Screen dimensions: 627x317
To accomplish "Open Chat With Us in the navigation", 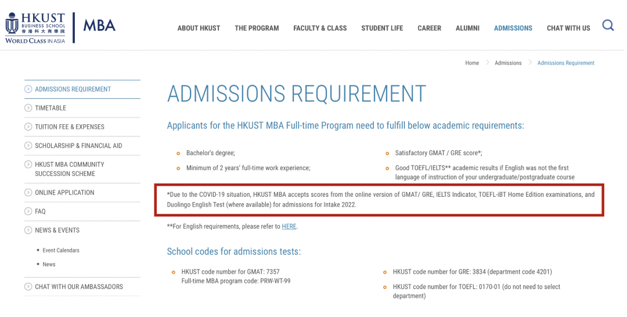I will click(x=568, y=28).
